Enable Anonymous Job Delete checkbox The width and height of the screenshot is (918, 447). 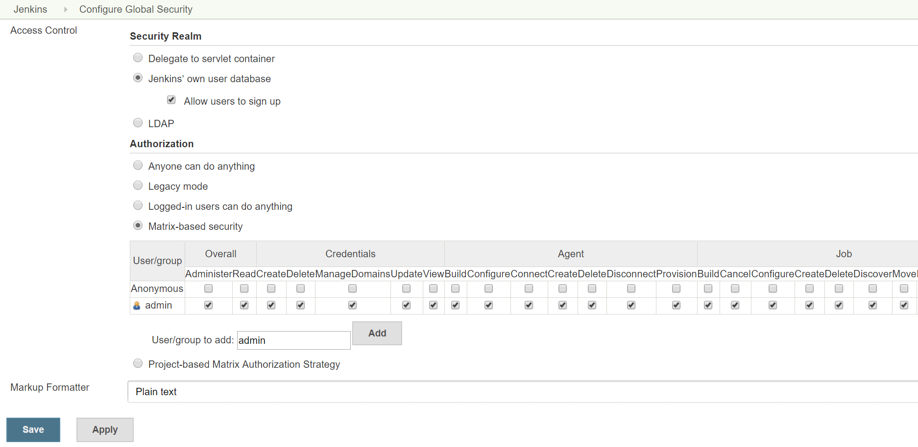(839, 289)
